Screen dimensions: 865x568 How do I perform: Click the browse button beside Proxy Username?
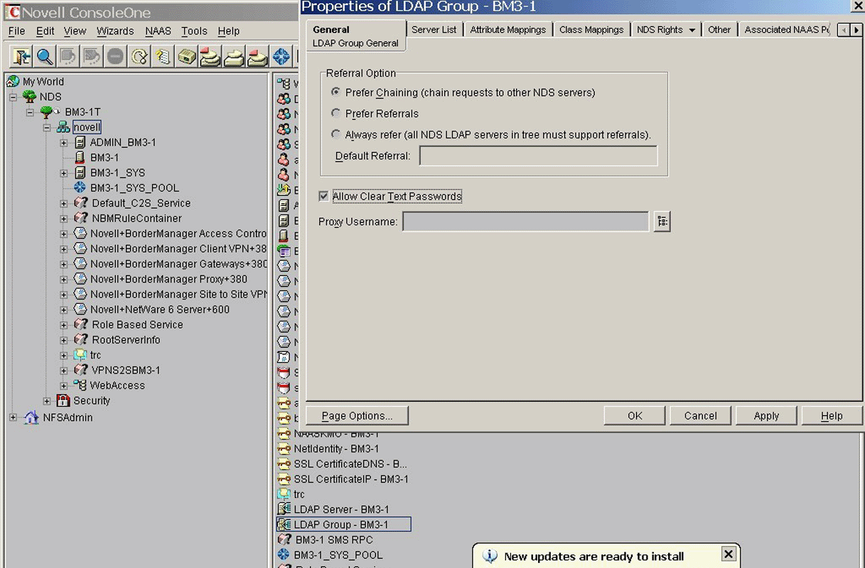[x=662, y=222]
